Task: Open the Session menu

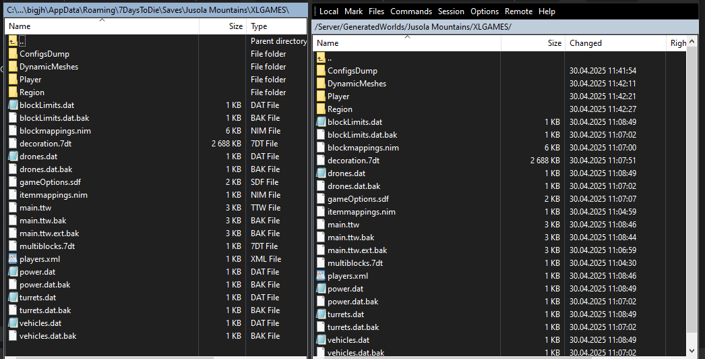Action: click(451, 11)
